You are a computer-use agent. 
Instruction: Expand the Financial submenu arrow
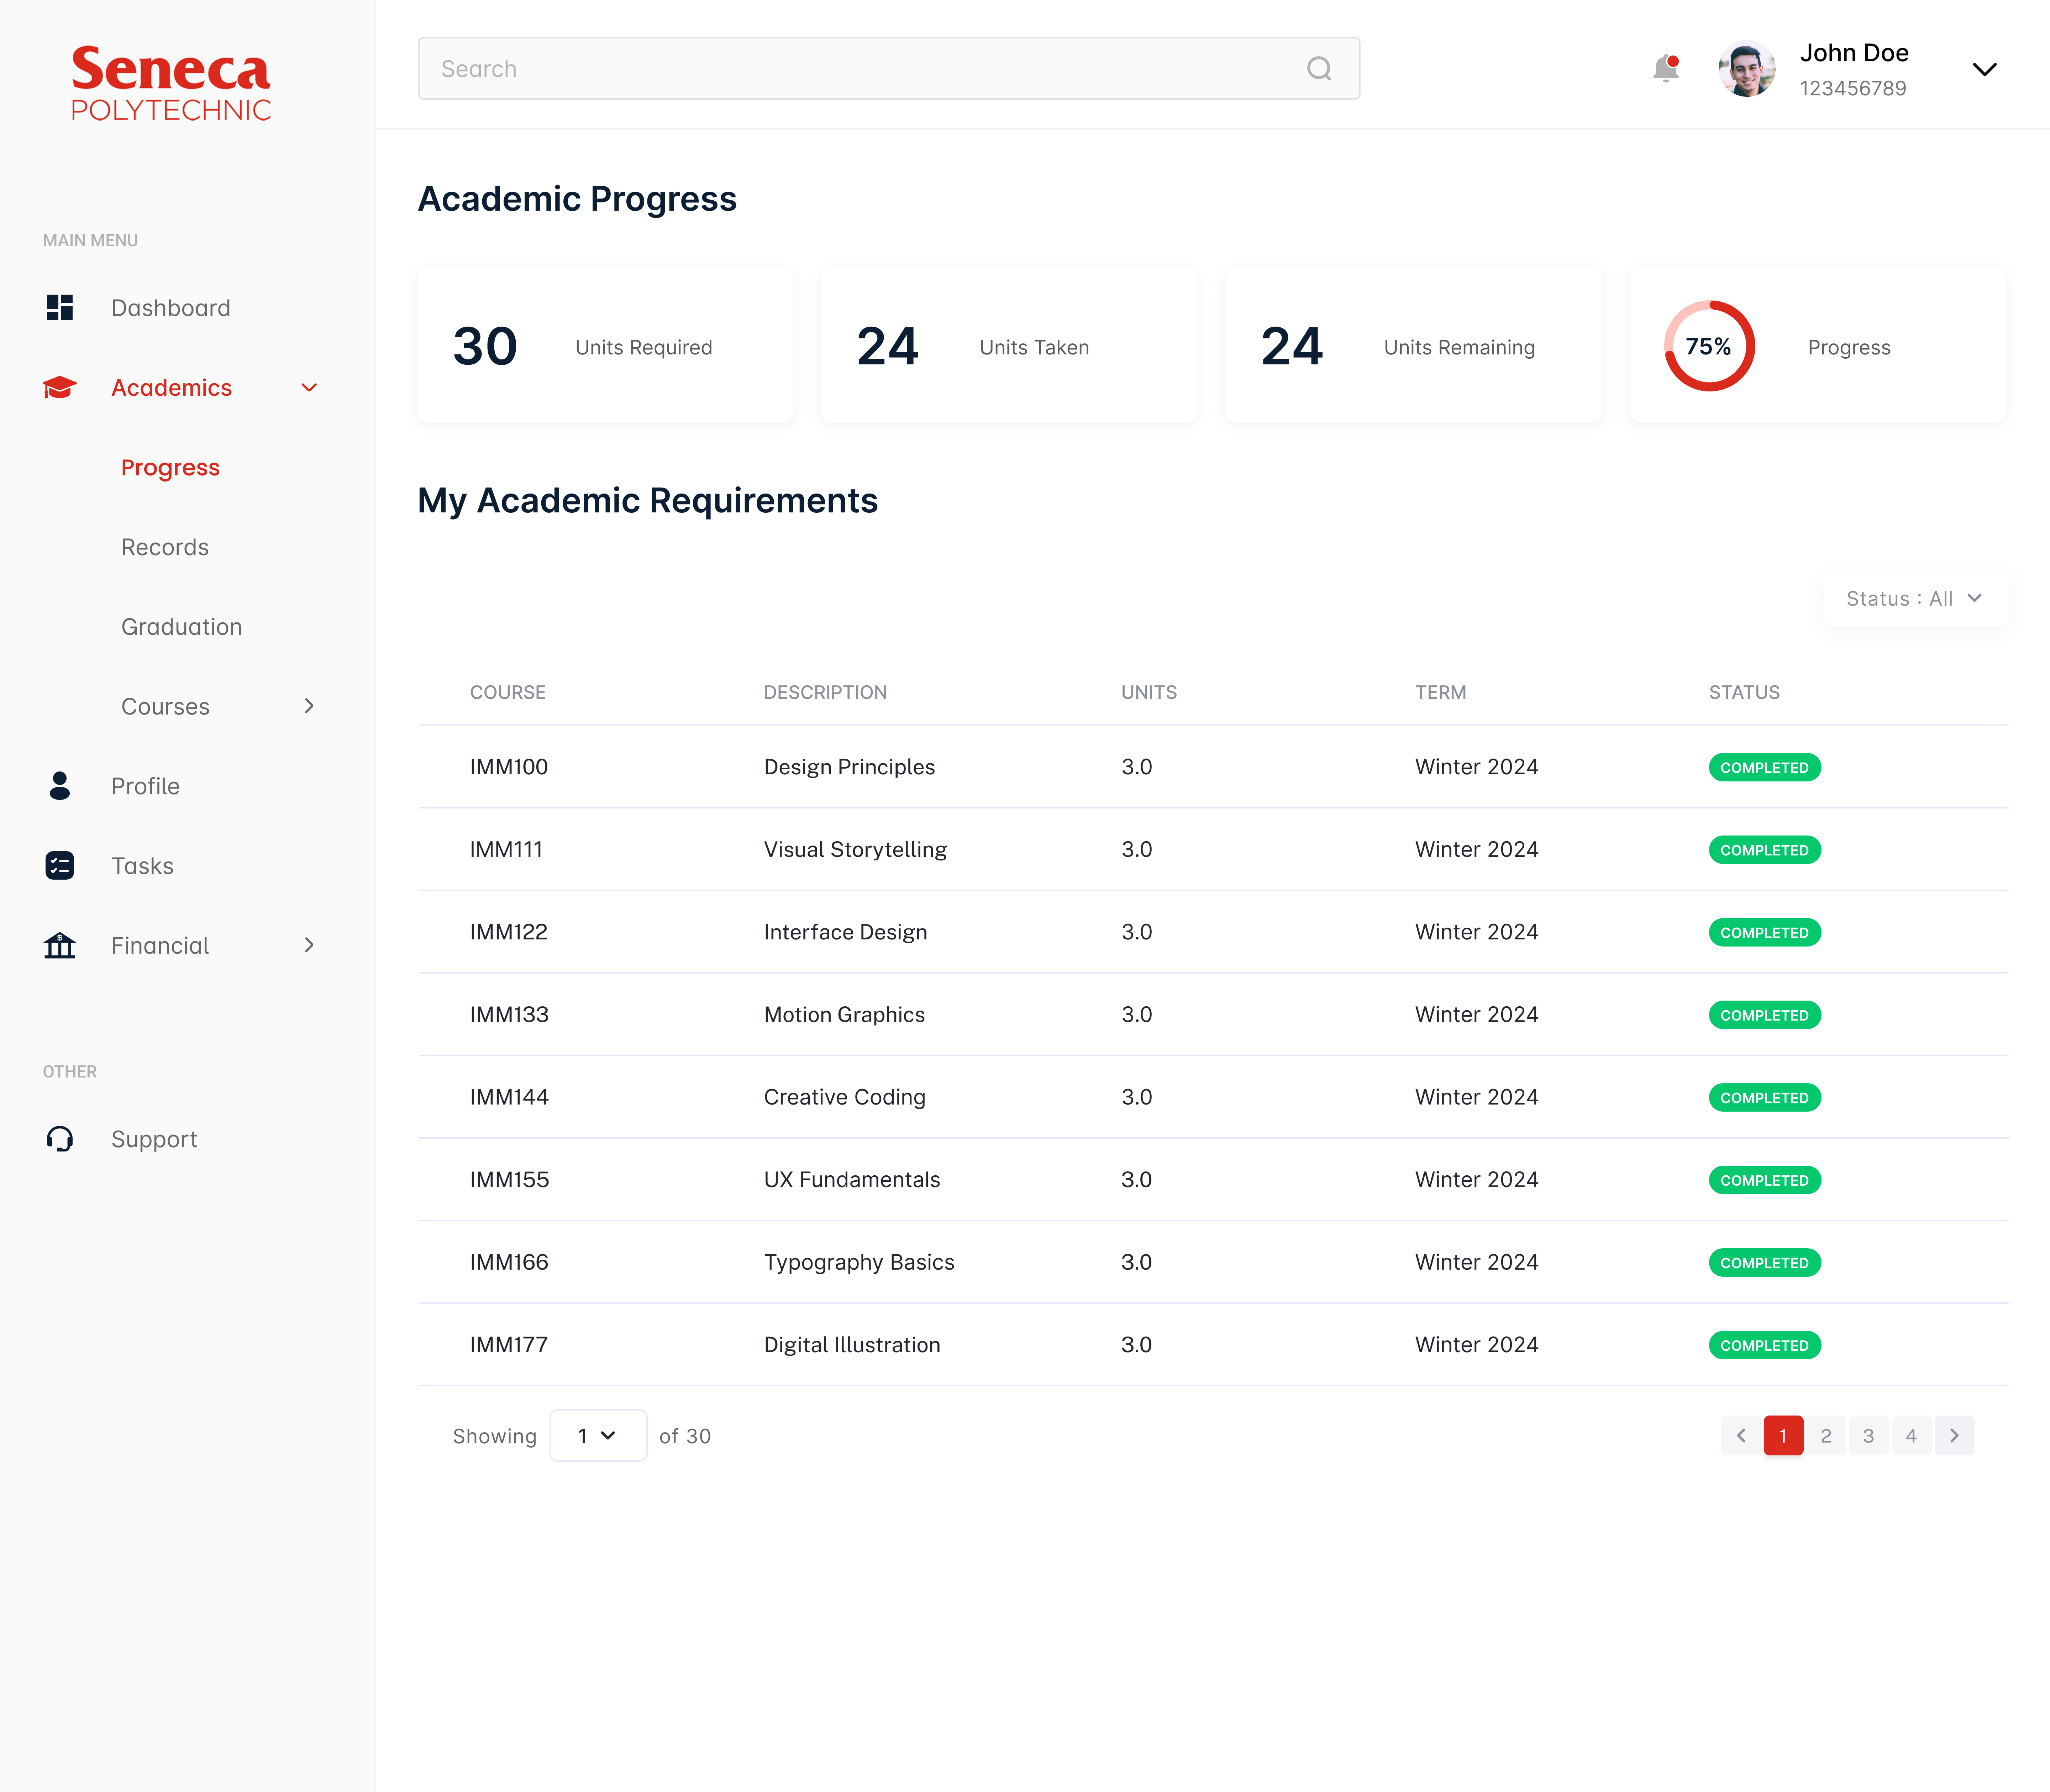(309, 945)
